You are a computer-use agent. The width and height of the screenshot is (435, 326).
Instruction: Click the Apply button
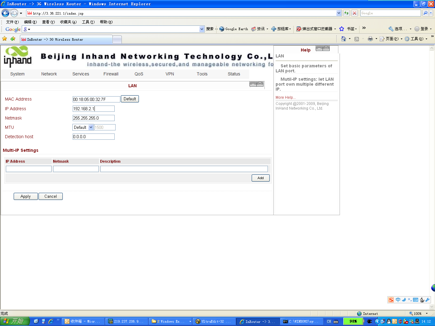(25, 196)
